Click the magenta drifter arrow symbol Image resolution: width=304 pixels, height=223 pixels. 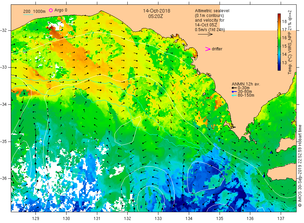(x=208, y=49)
